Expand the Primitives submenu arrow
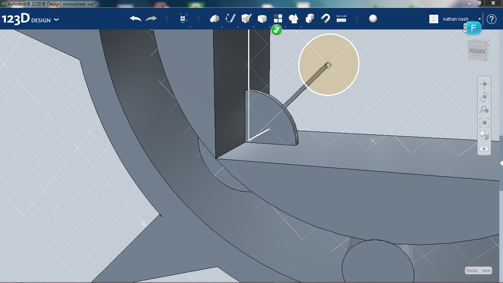Screen dimensions: 503x283 [222, 27]
